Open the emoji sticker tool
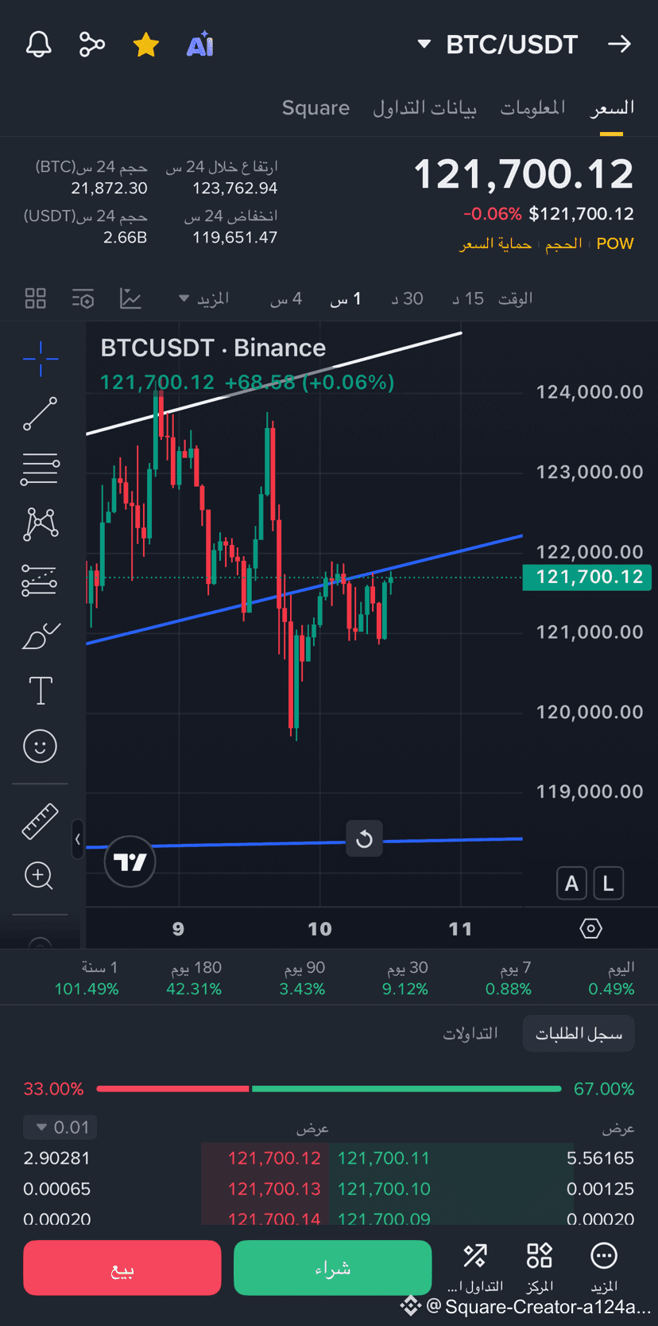658x1326 pixels. click(x=41, y=746)
